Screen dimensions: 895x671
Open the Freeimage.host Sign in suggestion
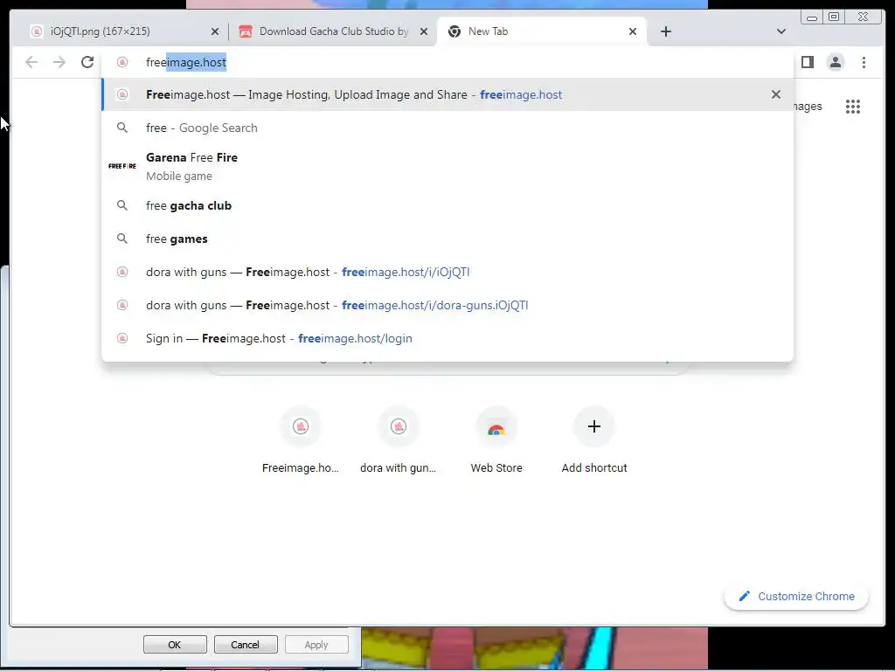[x=447, y=338]
